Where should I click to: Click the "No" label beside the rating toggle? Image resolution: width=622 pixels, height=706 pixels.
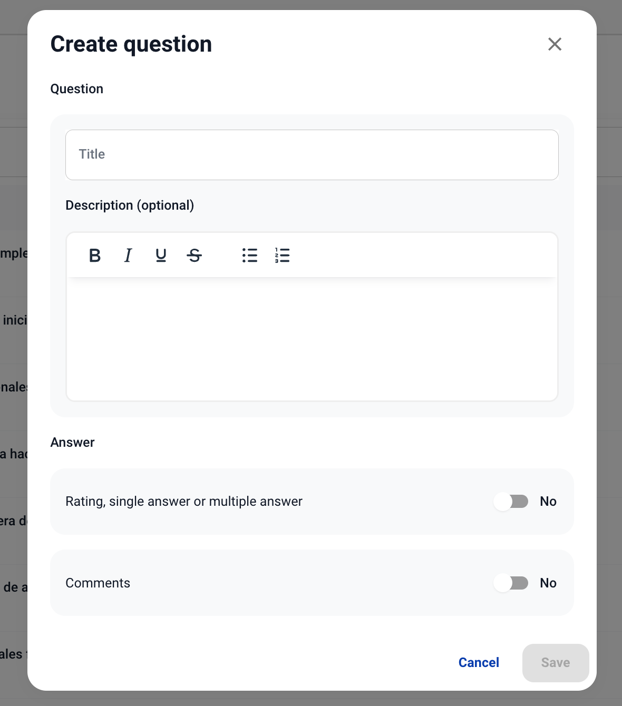pyautogui.click(x=548, y=502)
